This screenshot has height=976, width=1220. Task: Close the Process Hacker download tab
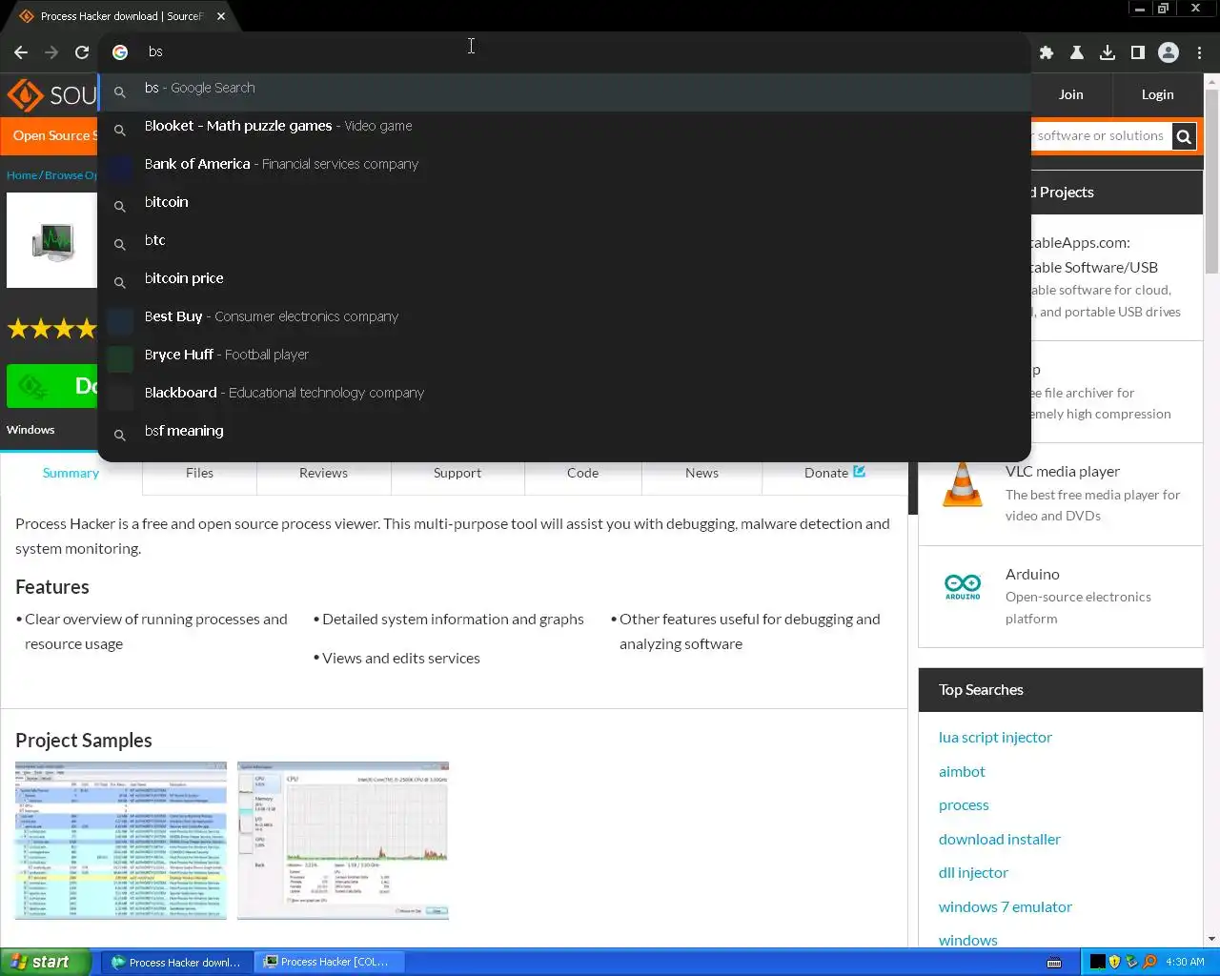(221, 16)
